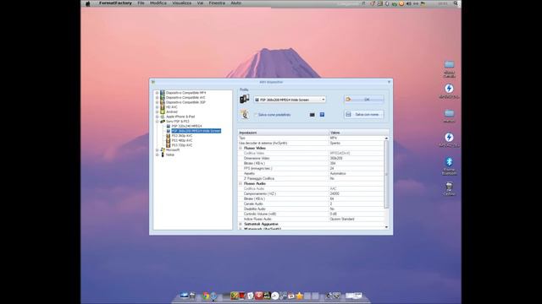Collapse the Flusso Video settings group

click(241, 148)
